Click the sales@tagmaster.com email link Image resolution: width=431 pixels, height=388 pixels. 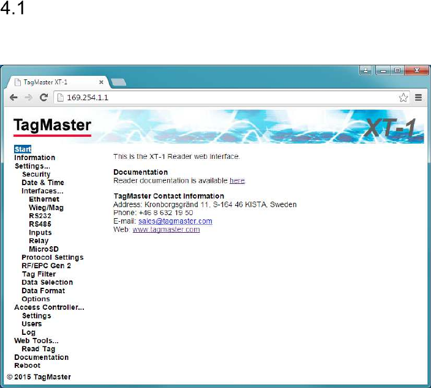tap(175, 221)
